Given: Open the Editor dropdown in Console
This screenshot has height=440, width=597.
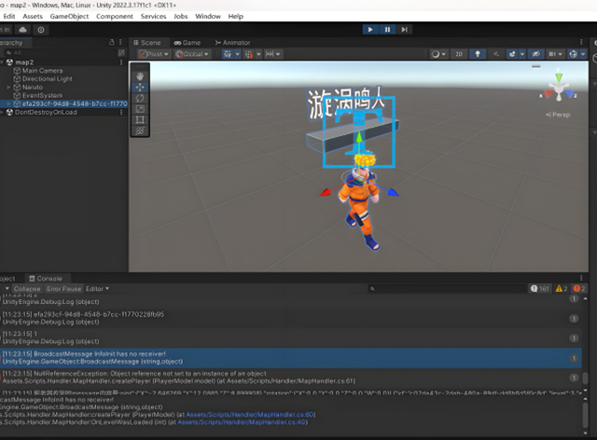Looking at the screenshot, I should tap(97, 289).
